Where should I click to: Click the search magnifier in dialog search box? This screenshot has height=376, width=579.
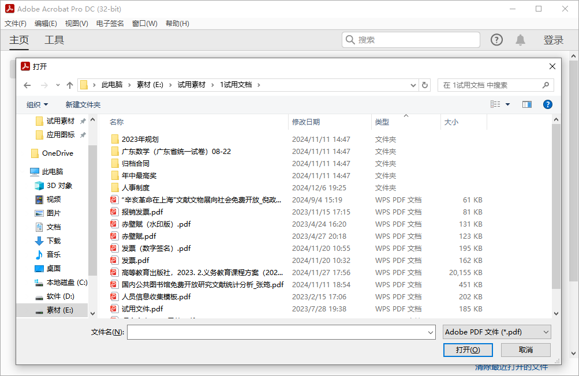(x=546, y=85)
